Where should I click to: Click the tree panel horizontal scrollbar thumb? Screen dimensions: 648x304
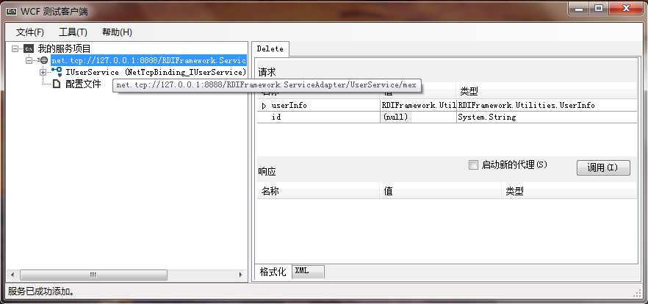(x=92, y=274)
